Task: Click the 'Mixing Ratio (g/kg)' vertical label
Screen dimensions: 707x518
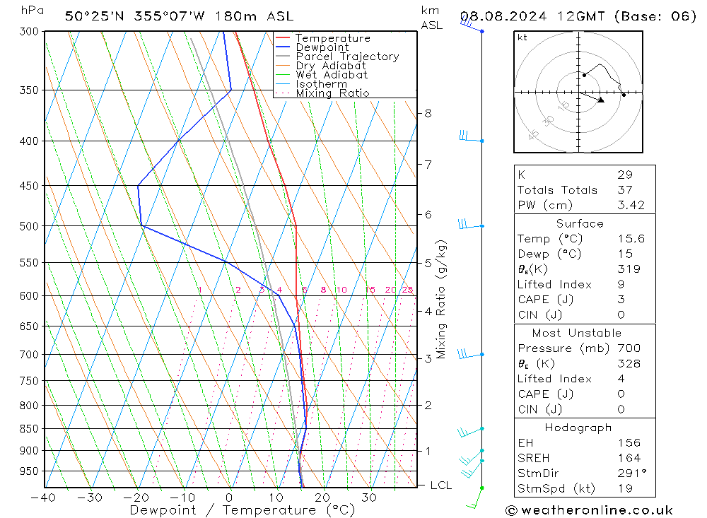Action: coord(440,300)
